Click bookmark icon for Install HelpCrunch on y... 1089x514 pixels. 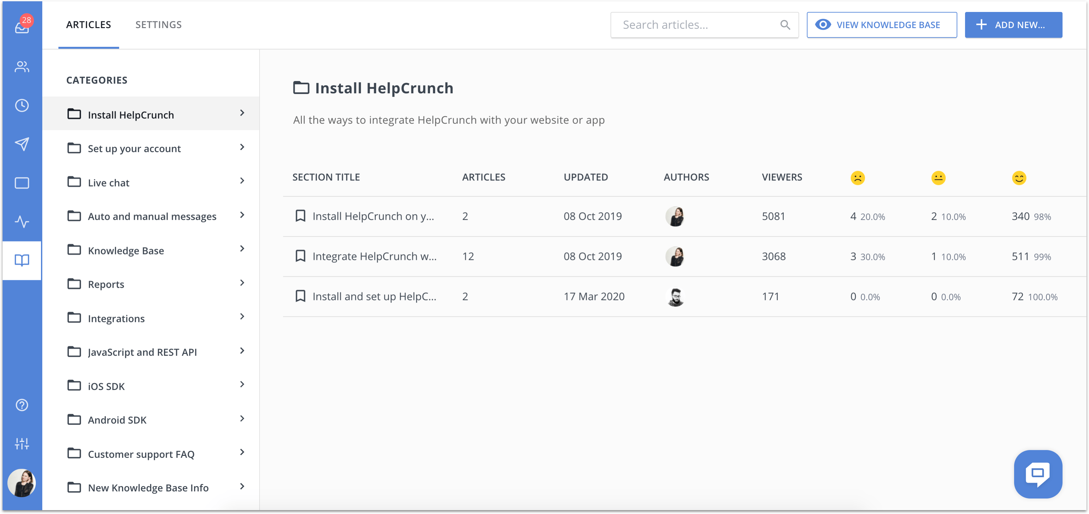click(300, 216)
